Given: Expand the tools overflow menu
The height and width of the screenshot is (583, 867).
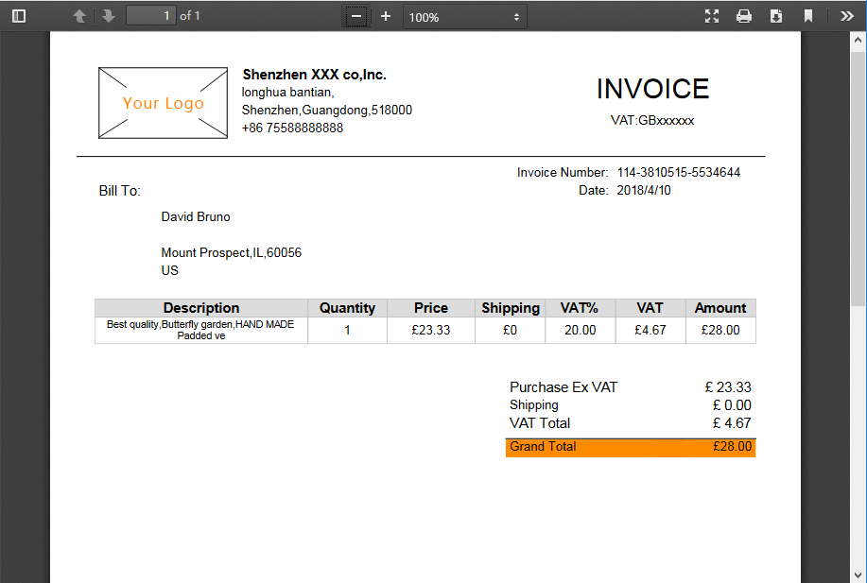Looking at the screenshot, I should click(846, 16).
